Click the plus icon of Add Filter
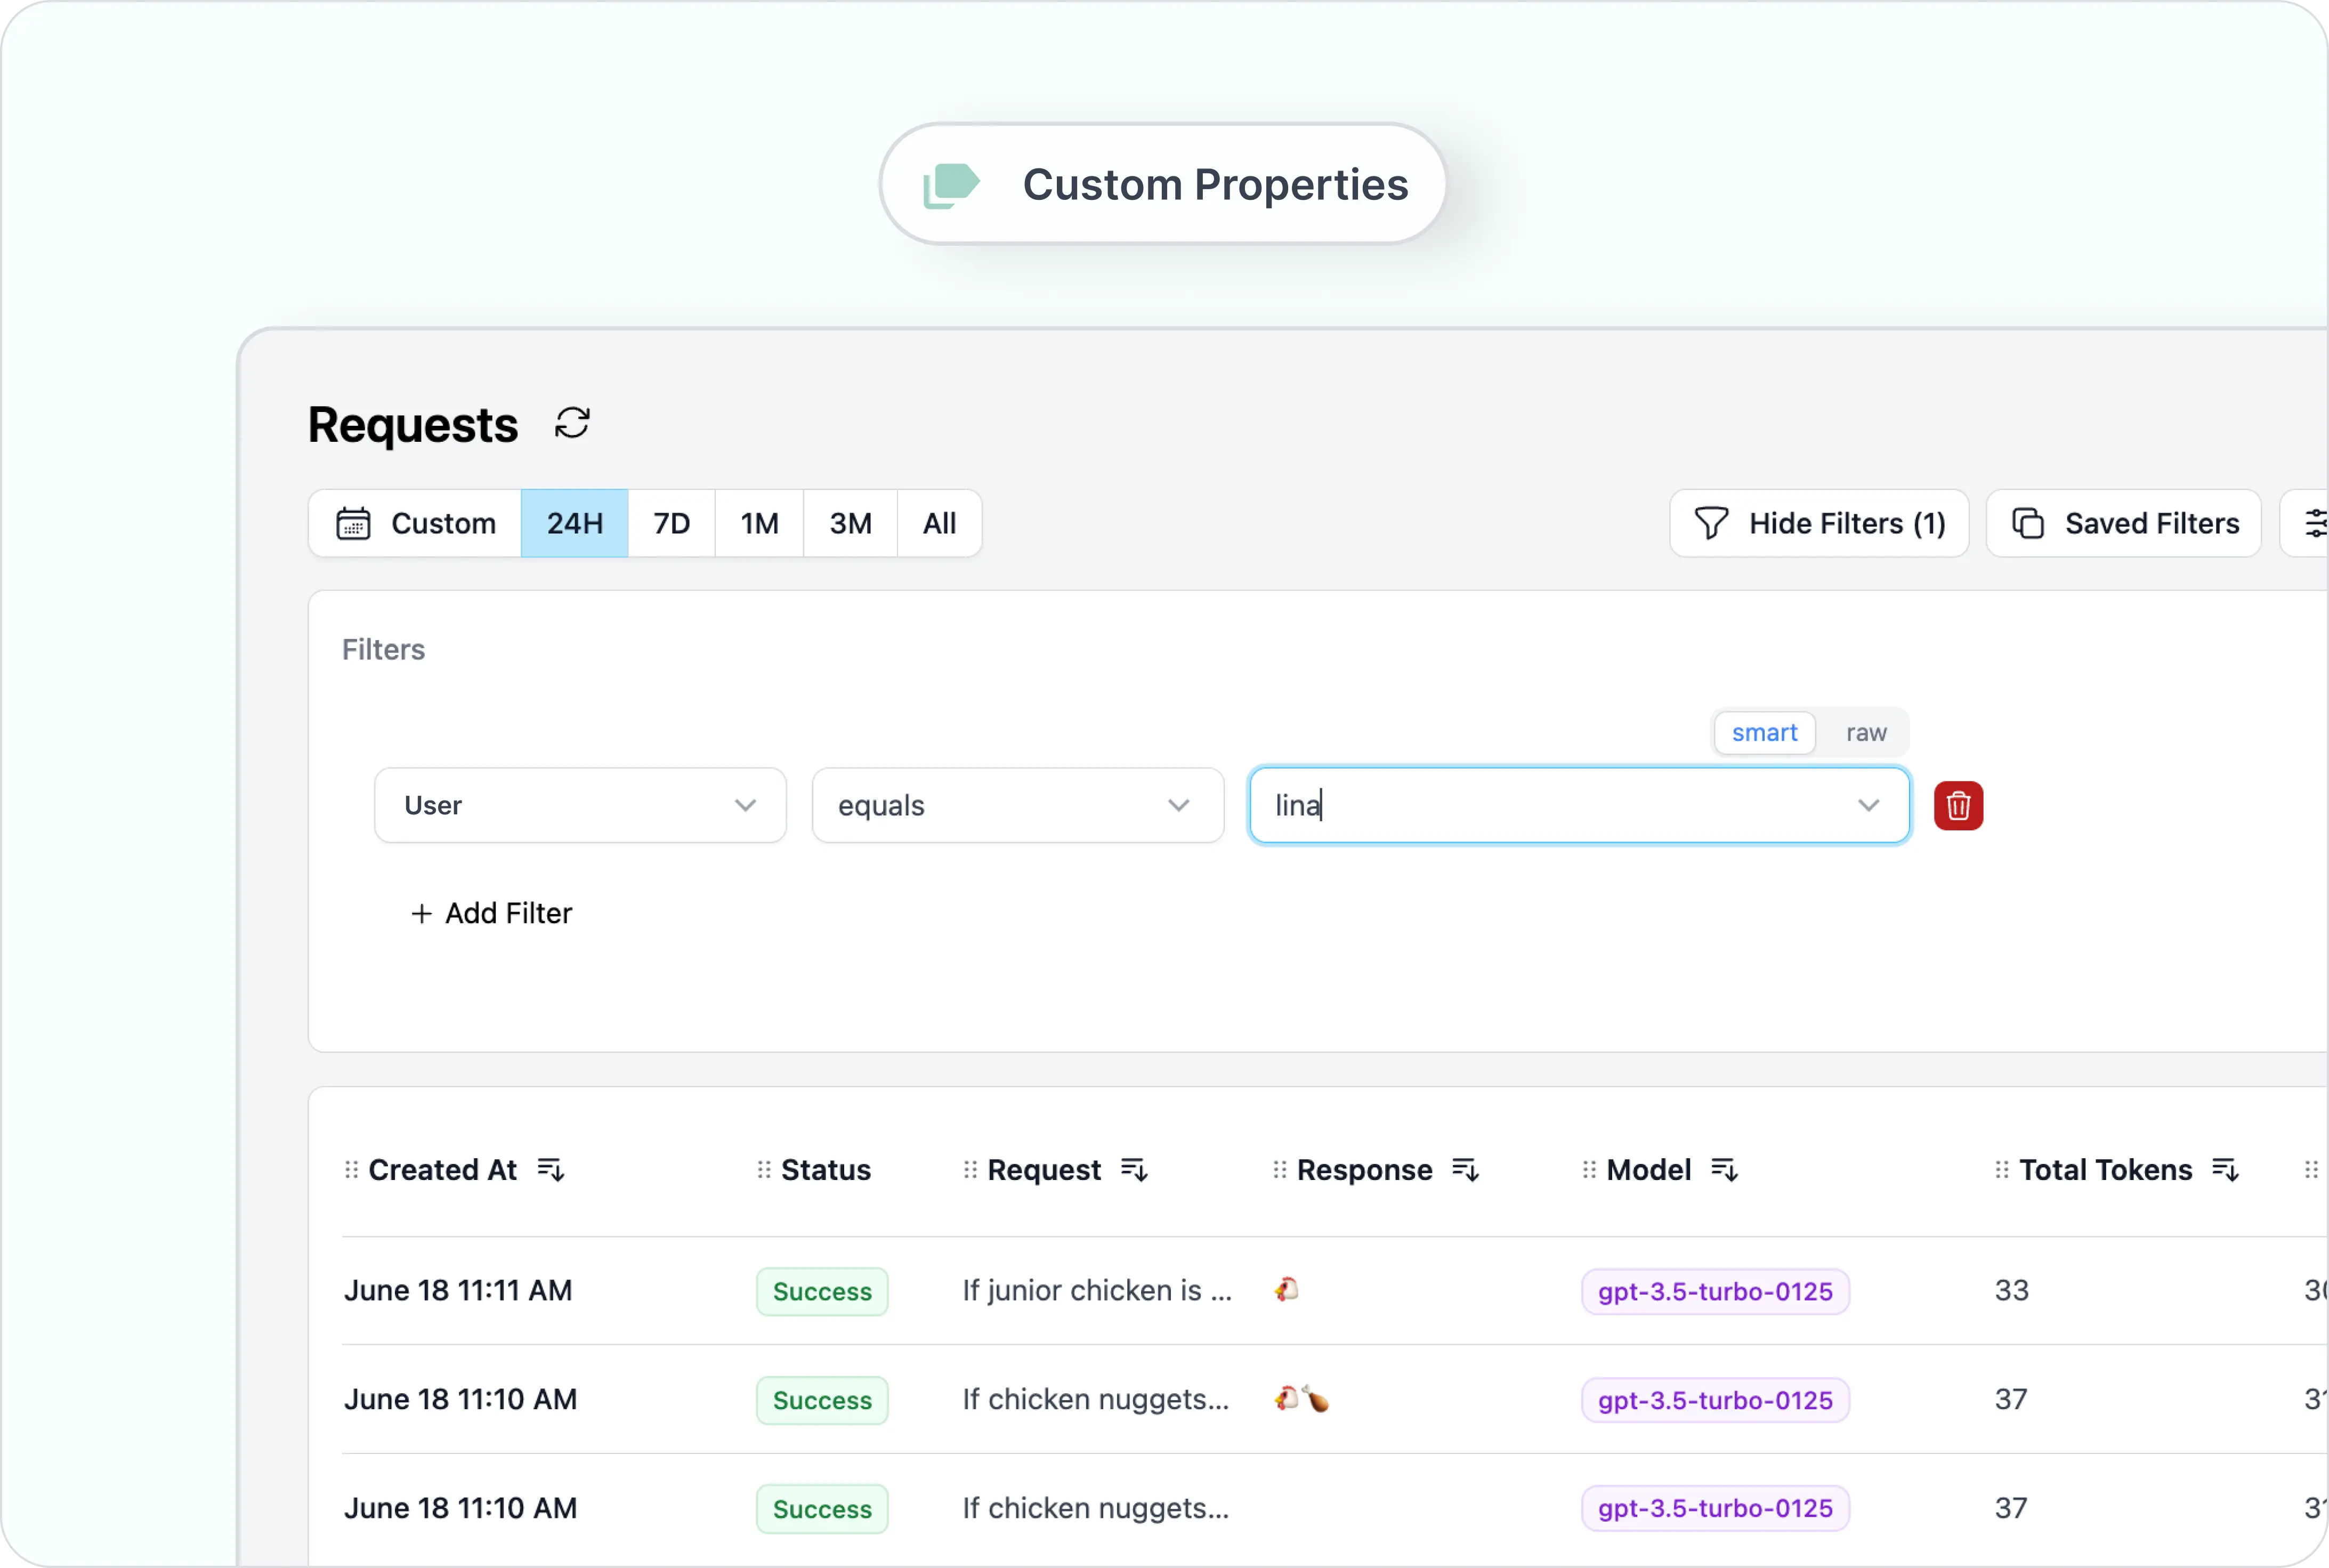The width and height of the screenshot is (2329, 1568). tap(421, 913)
